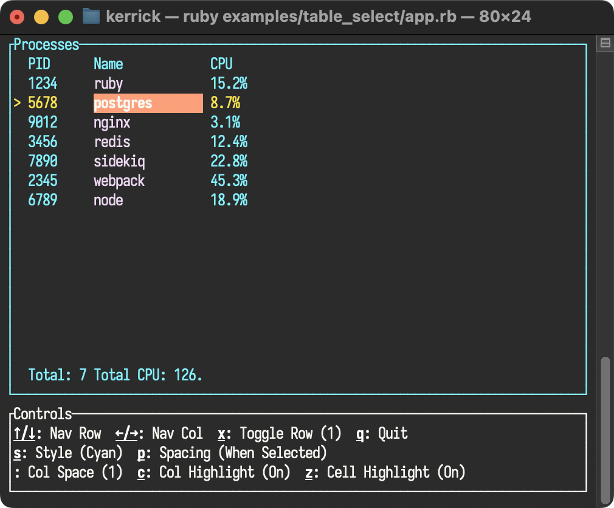
Task: Click the 'z: Cell Highlight (On)' hint
Action: click(385, 472)
